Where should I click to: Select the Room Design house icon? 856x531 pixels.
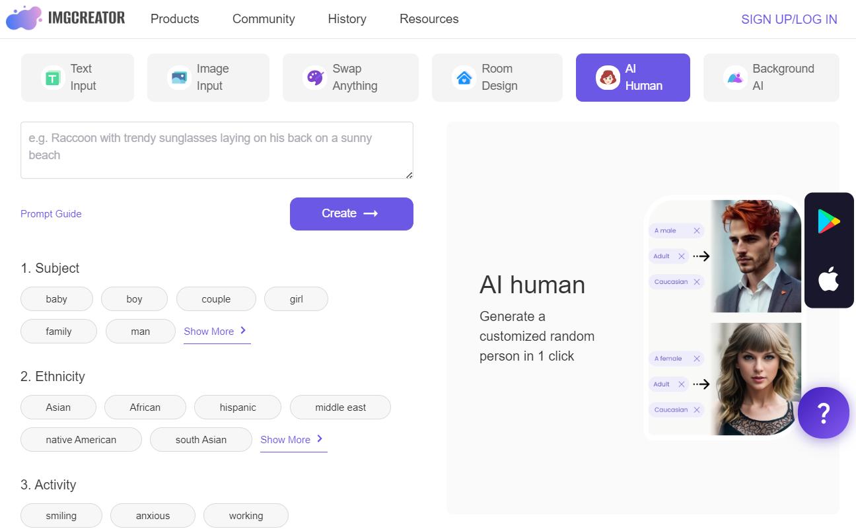click(465, 77)
